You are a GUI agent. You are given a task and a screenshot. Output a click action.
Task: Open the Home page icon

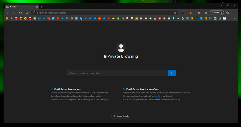[27, 13]
